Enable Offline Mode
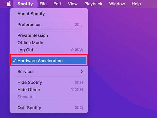The width and height of the screenshot is (157, 118). 49,43
